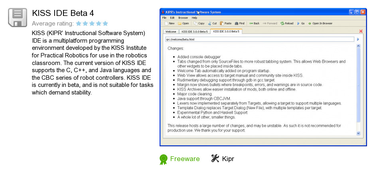This screenshot has width=375, height=177.
Task: Click 'Welcome Tab automatically added on program startup.'
Action: [224, 71]
